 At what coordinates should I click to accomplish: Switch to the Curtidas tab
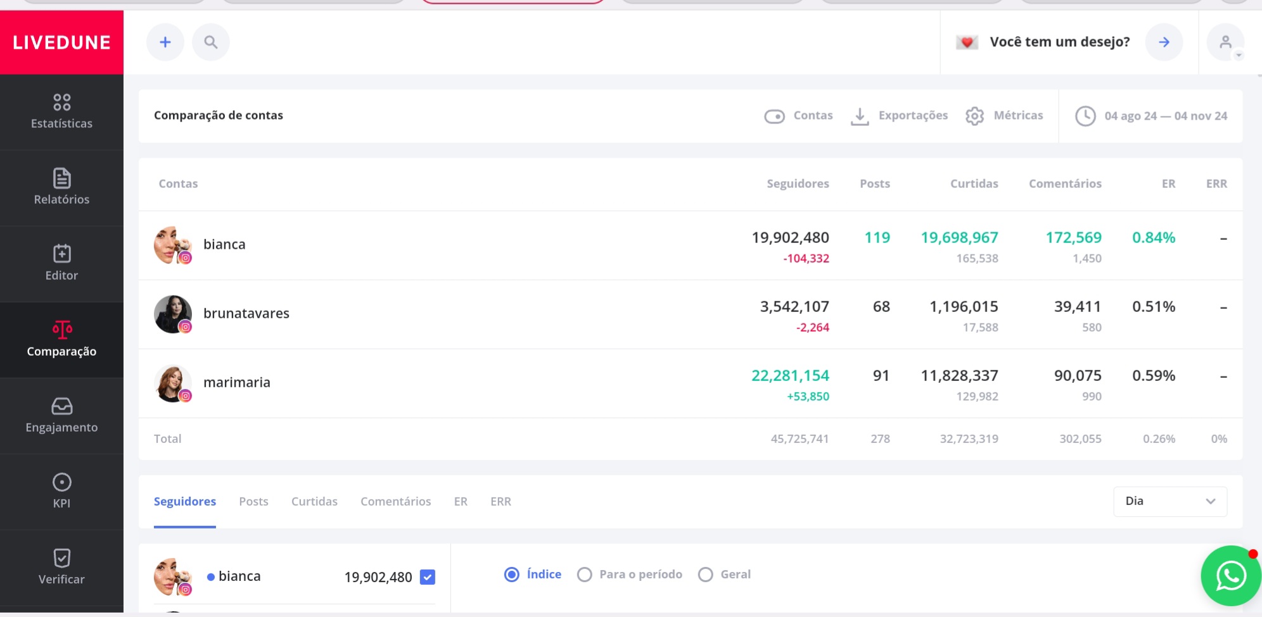click(314, 502)
